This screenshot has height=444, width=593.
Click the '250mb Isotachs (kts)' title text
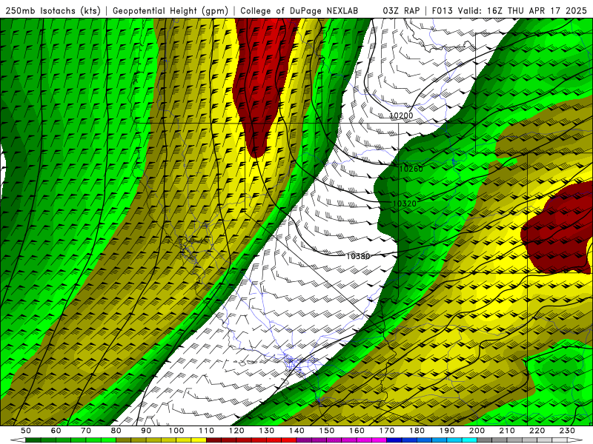(53, 11)
